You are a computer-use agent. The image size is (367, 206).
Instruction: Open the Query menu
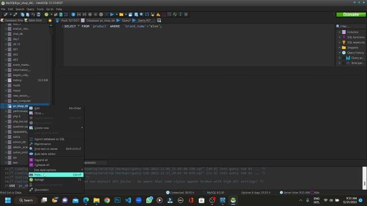[x=30, y=9]
